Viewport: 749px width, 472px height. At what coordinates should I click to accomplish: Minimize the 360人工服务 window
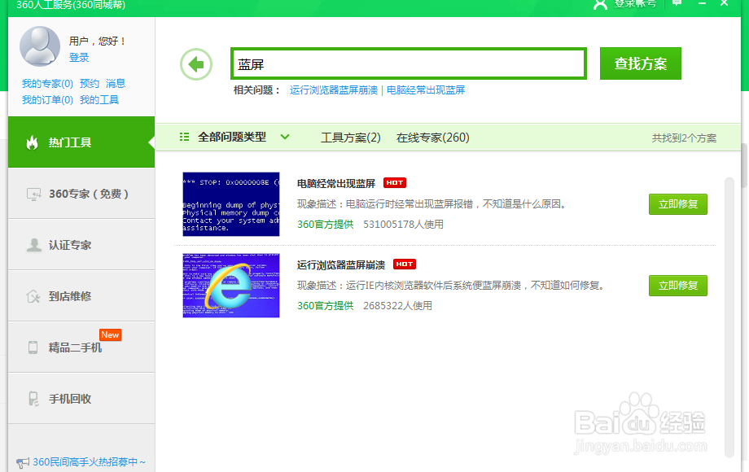(702, 3)
